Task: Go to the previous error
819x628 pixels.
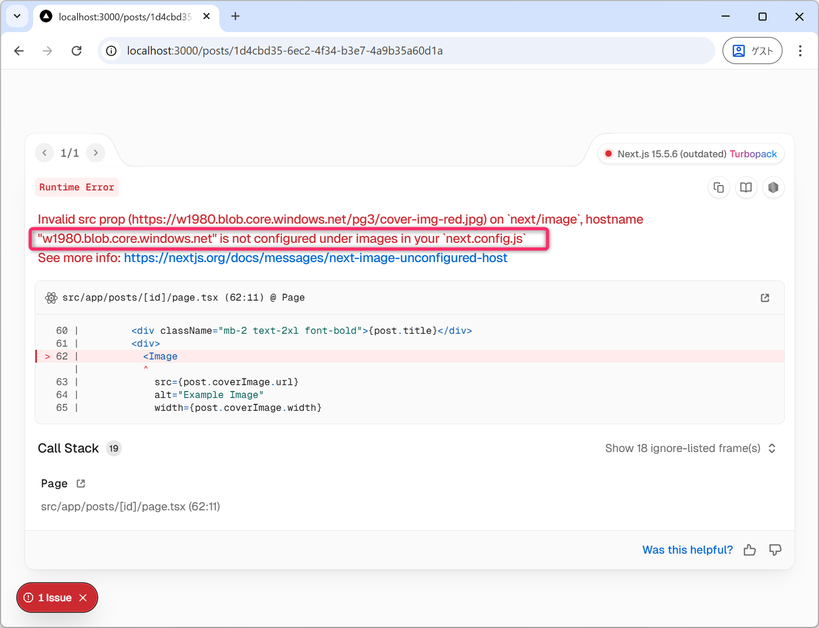Action: (x=44, y=153)
